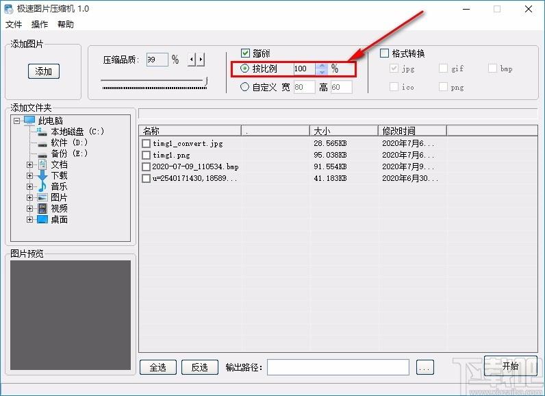Screen dimensions: 545x396
Task: Expand the 桌面 tree node
Action: [x=29, y=219]
